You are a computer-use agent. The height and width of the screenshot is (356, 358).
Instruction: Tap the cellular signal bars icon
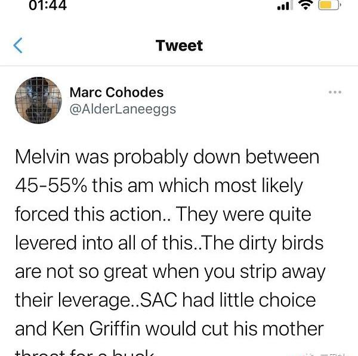(285, 5)
